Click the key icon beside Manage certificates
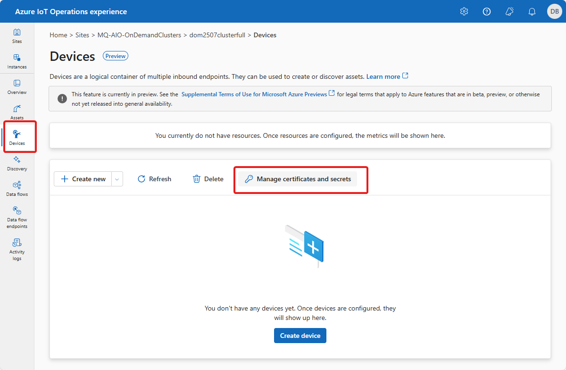This screenshot has width=566, height=370. click(249, 179)
